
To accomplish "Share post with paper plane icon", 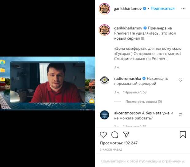I will [x=126, y=134].
